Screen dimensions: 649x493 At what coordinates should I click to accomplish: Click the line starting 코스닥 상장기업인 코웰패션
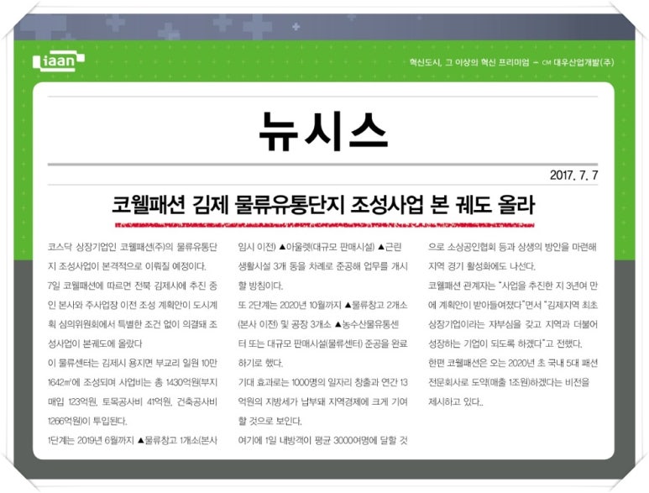pos(133,247)
